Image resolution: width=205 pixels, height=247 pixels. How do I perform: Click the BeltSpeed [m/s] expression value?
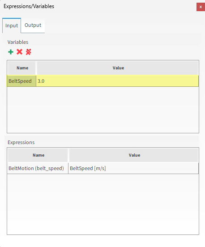pos(88,168)
